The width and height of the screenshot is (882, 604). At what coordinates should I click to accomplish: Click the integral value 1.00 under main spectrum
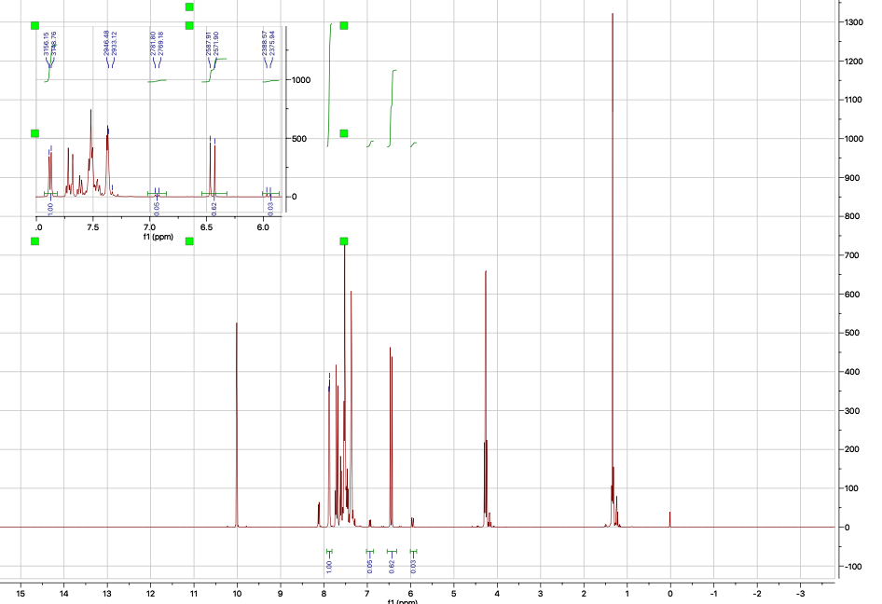tap(329, 567)
